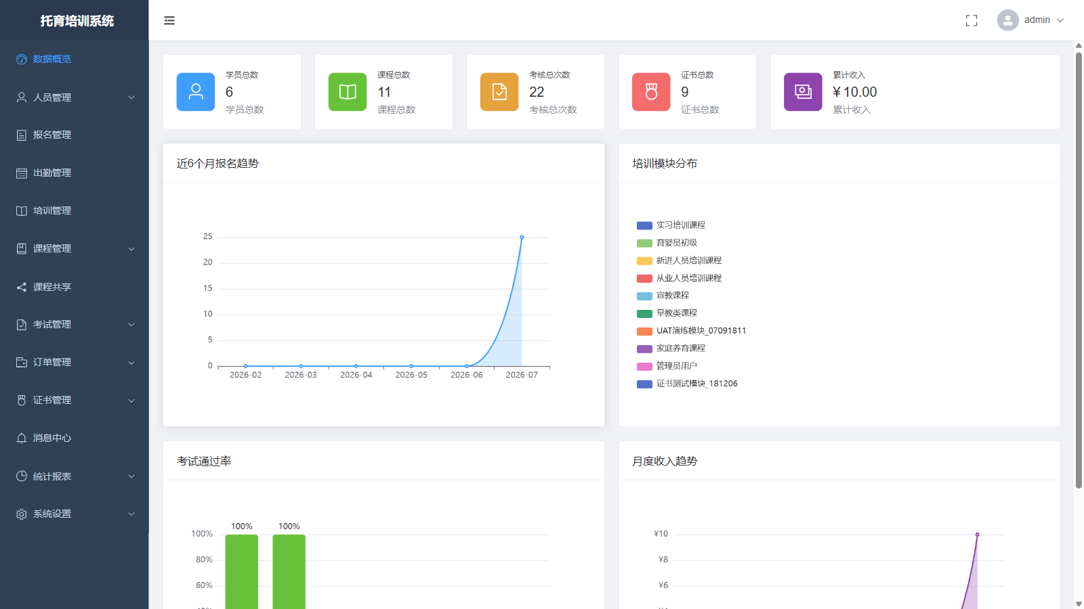Image resolution: width=1084 pixels, height=609 pixels.
Task: Navigate to 消息中心 menu item
Action: (x=75, y=438)
